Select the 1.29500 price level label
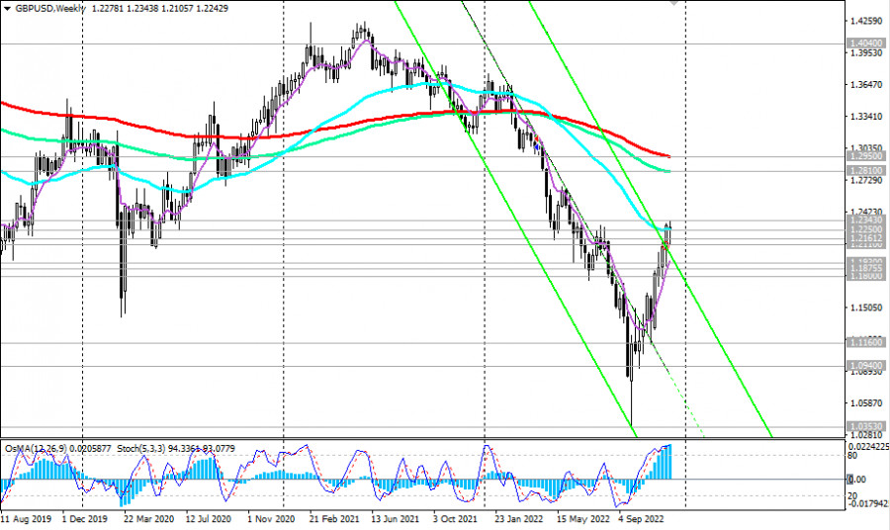The image size is (890, 530). pyautogui.click(x=864, y=156)
